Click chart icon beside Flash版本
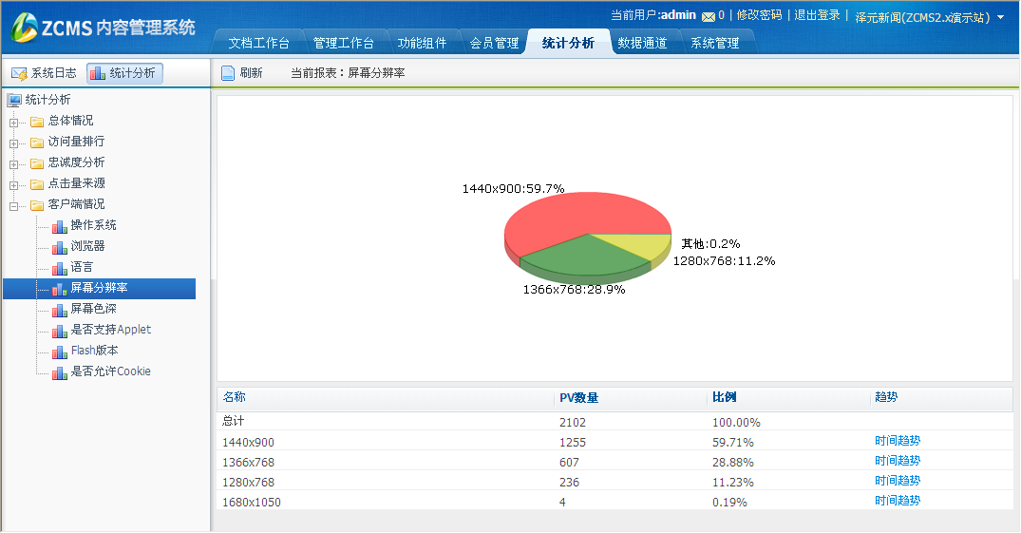1021x533 pixels. coord(60,352)
